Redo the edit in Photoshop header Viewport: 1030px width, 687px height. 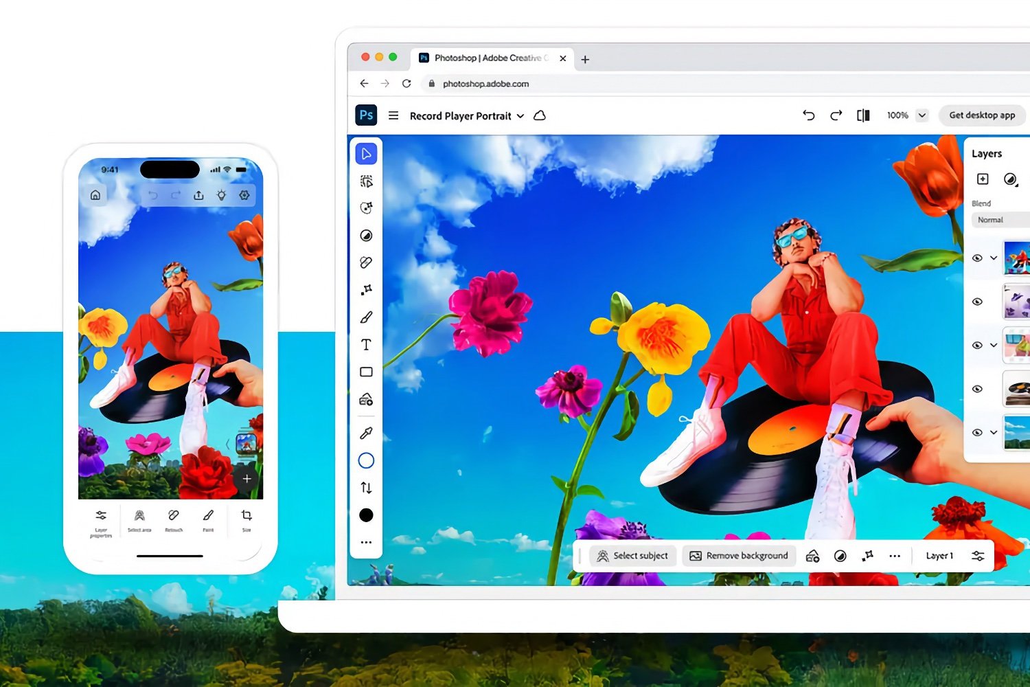836,115
